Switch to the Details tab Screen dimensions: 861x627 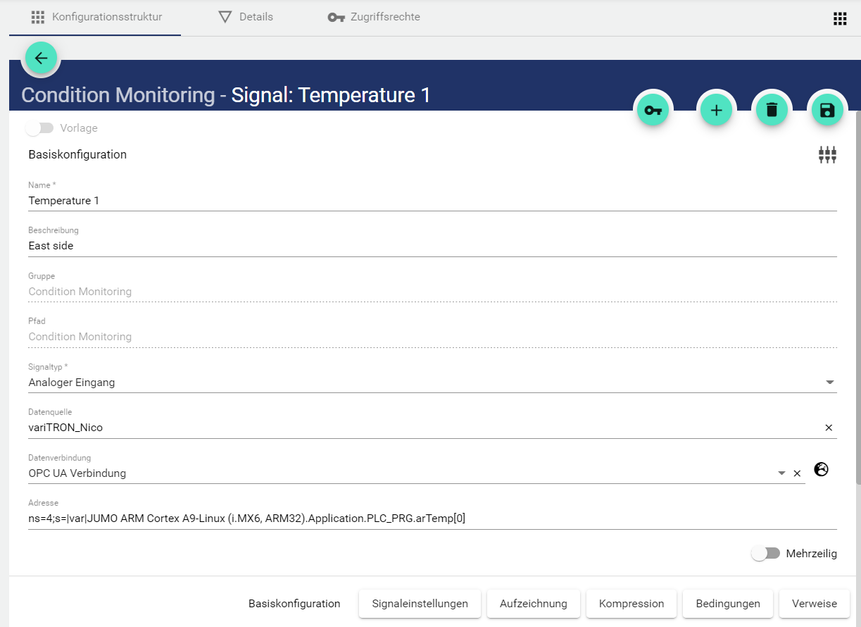click(246, 17)
